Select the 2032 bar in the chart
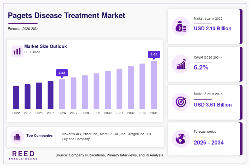Image resolution: width=249 pixels, height=166 pixels. click(x=131, y=88)
